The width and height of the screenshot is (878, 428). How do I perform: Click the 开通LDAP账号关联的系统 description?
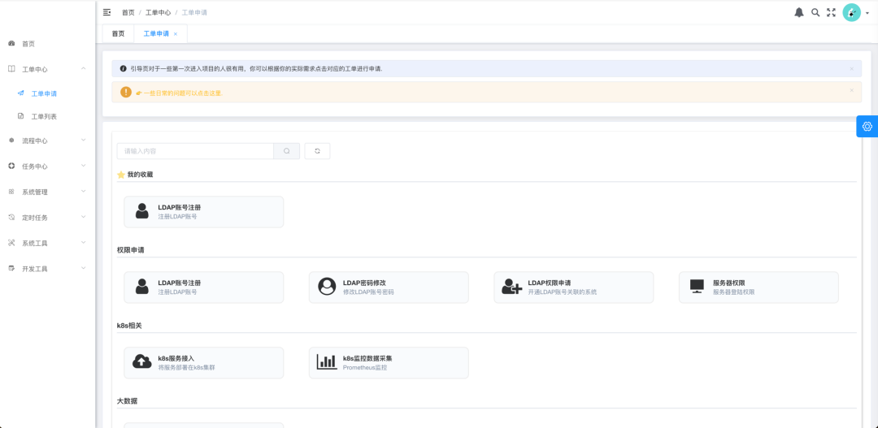pos(563,292)
